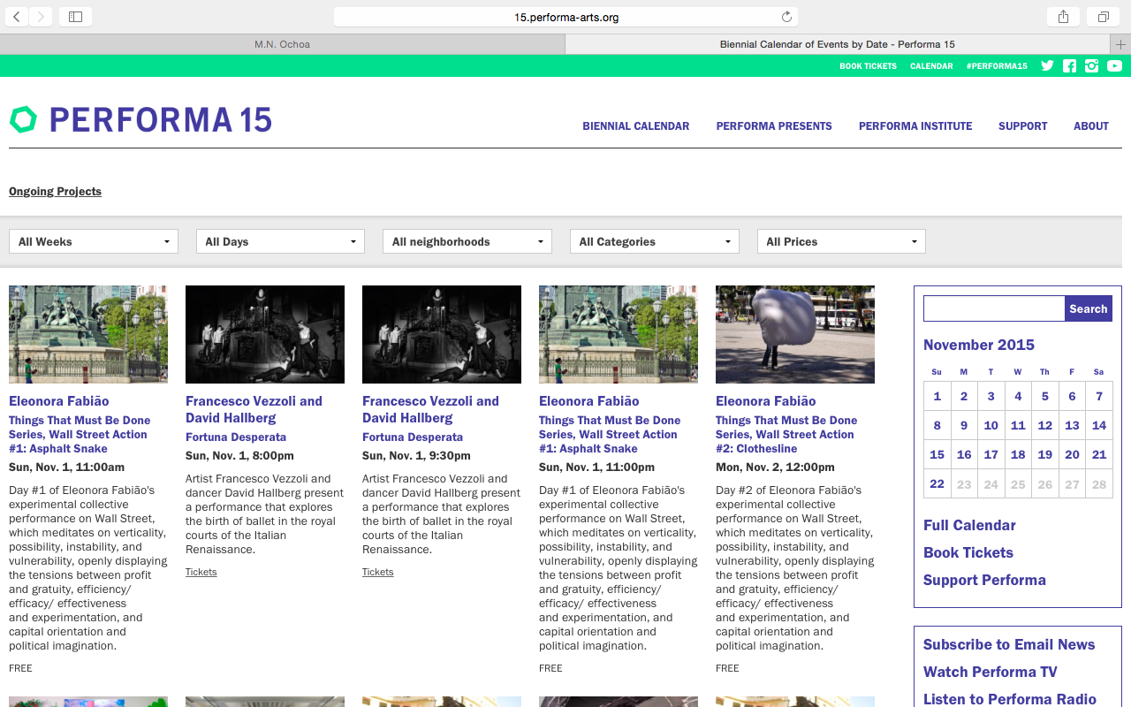Open the Ongoing Projects link
Viewport: 1131px width, 707px height.
click(55, 192)
